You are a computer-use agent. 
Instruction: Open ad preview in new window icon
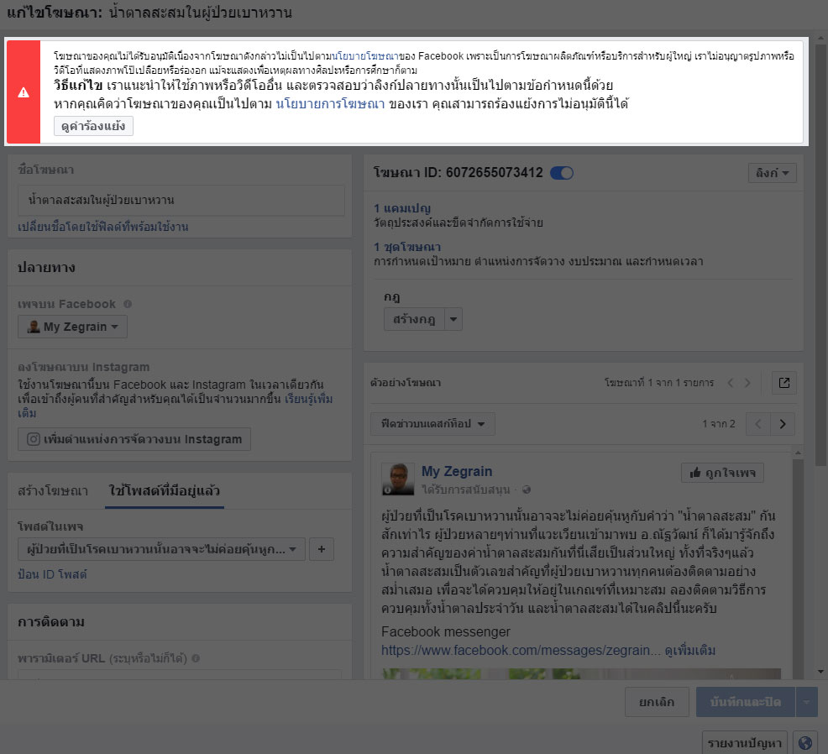784,383
